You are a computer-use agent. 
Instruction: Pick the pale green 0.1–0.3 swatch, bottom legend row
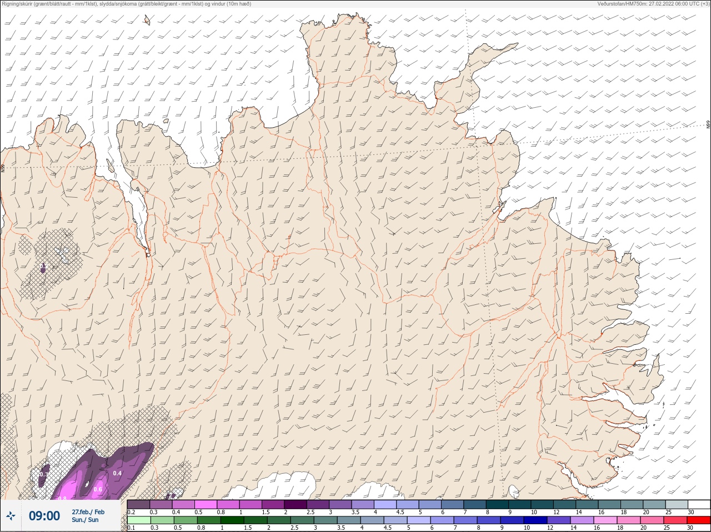pyautogui.click(x=138, y=520)
